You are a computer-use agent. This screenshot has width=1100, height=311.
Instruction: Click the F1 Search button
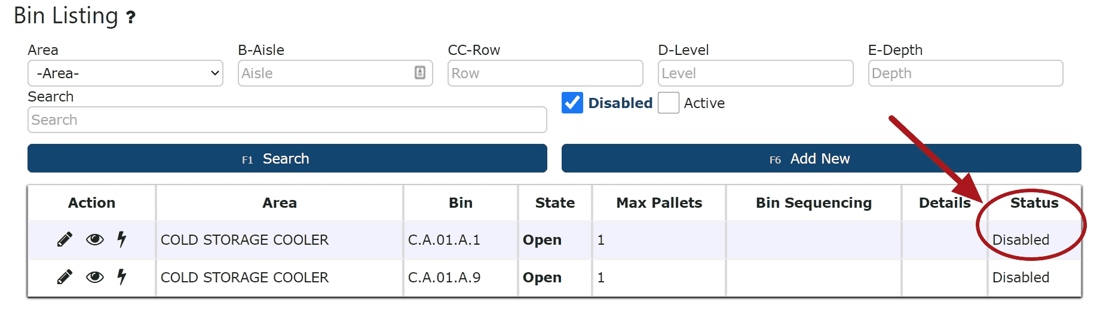pos(287,158)
